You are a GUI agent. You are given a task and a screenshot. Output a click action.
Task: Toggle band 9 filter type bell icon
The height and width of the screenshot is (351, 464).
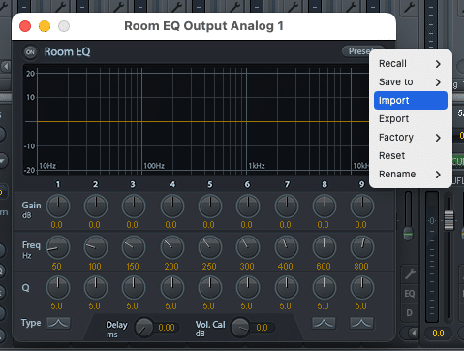point(361,323)
